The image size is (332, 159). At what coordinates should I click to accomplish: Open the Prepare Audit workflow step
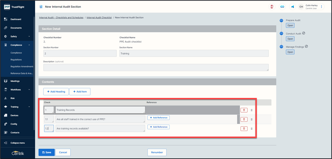coord(290,26)
